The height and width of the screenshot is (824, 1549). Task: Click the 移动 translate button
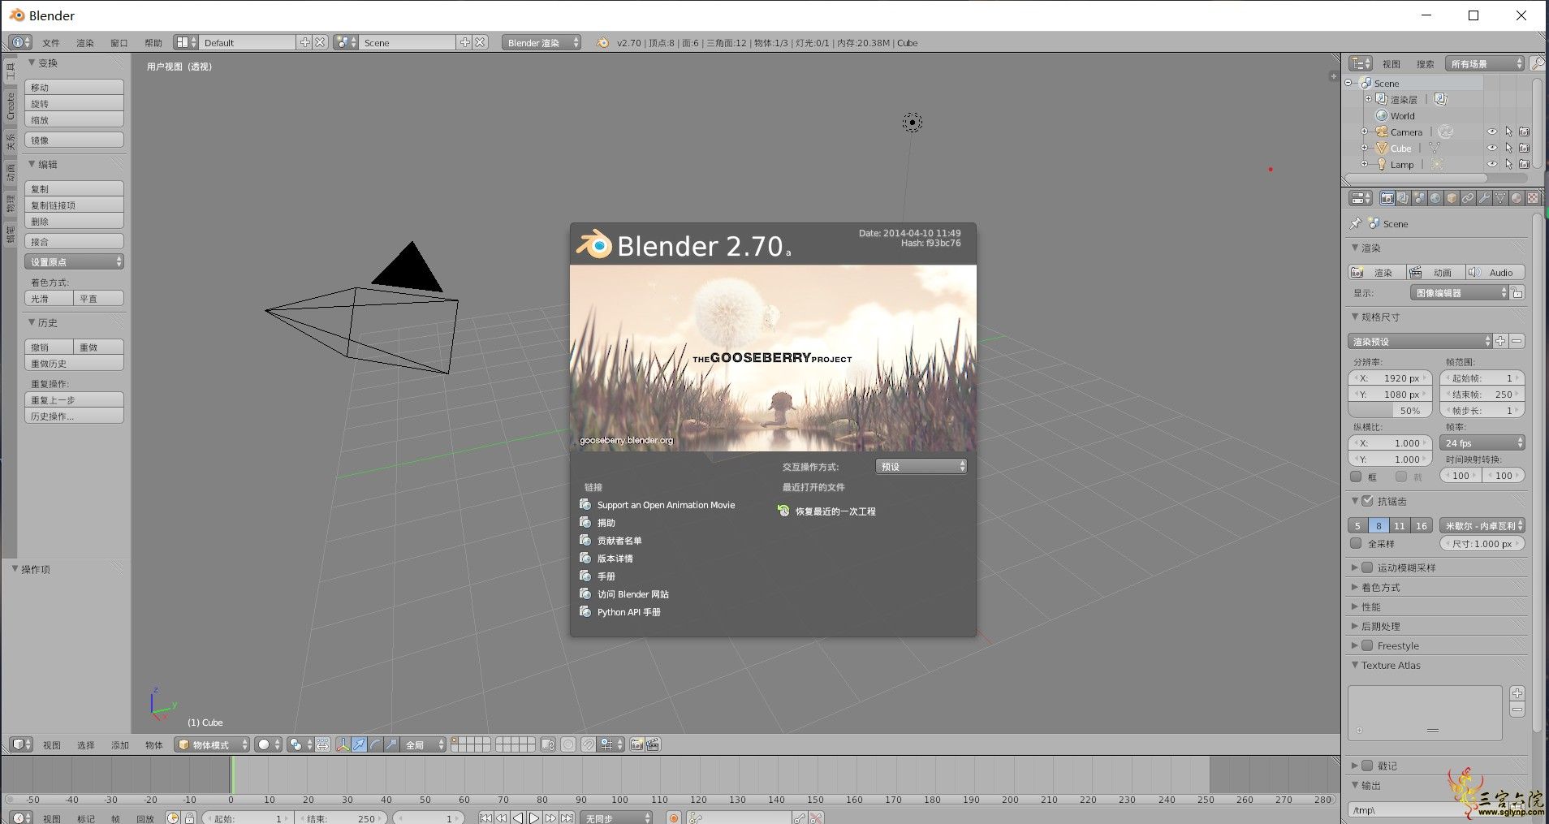pos(74,87)
